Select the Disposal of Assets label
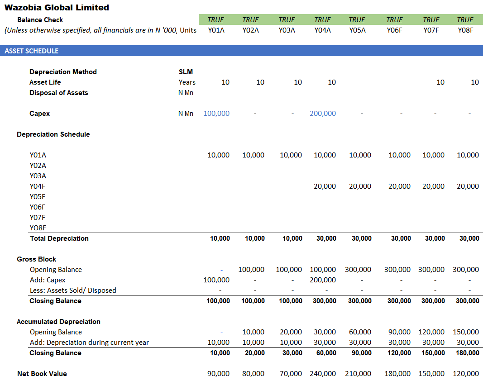The width and height of the screenshot is (483, 381). click(x=58, y=93)
